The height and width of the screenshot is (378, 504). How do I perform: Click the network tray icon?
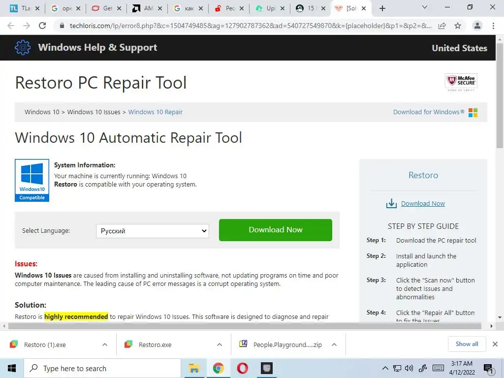point(397,368)
